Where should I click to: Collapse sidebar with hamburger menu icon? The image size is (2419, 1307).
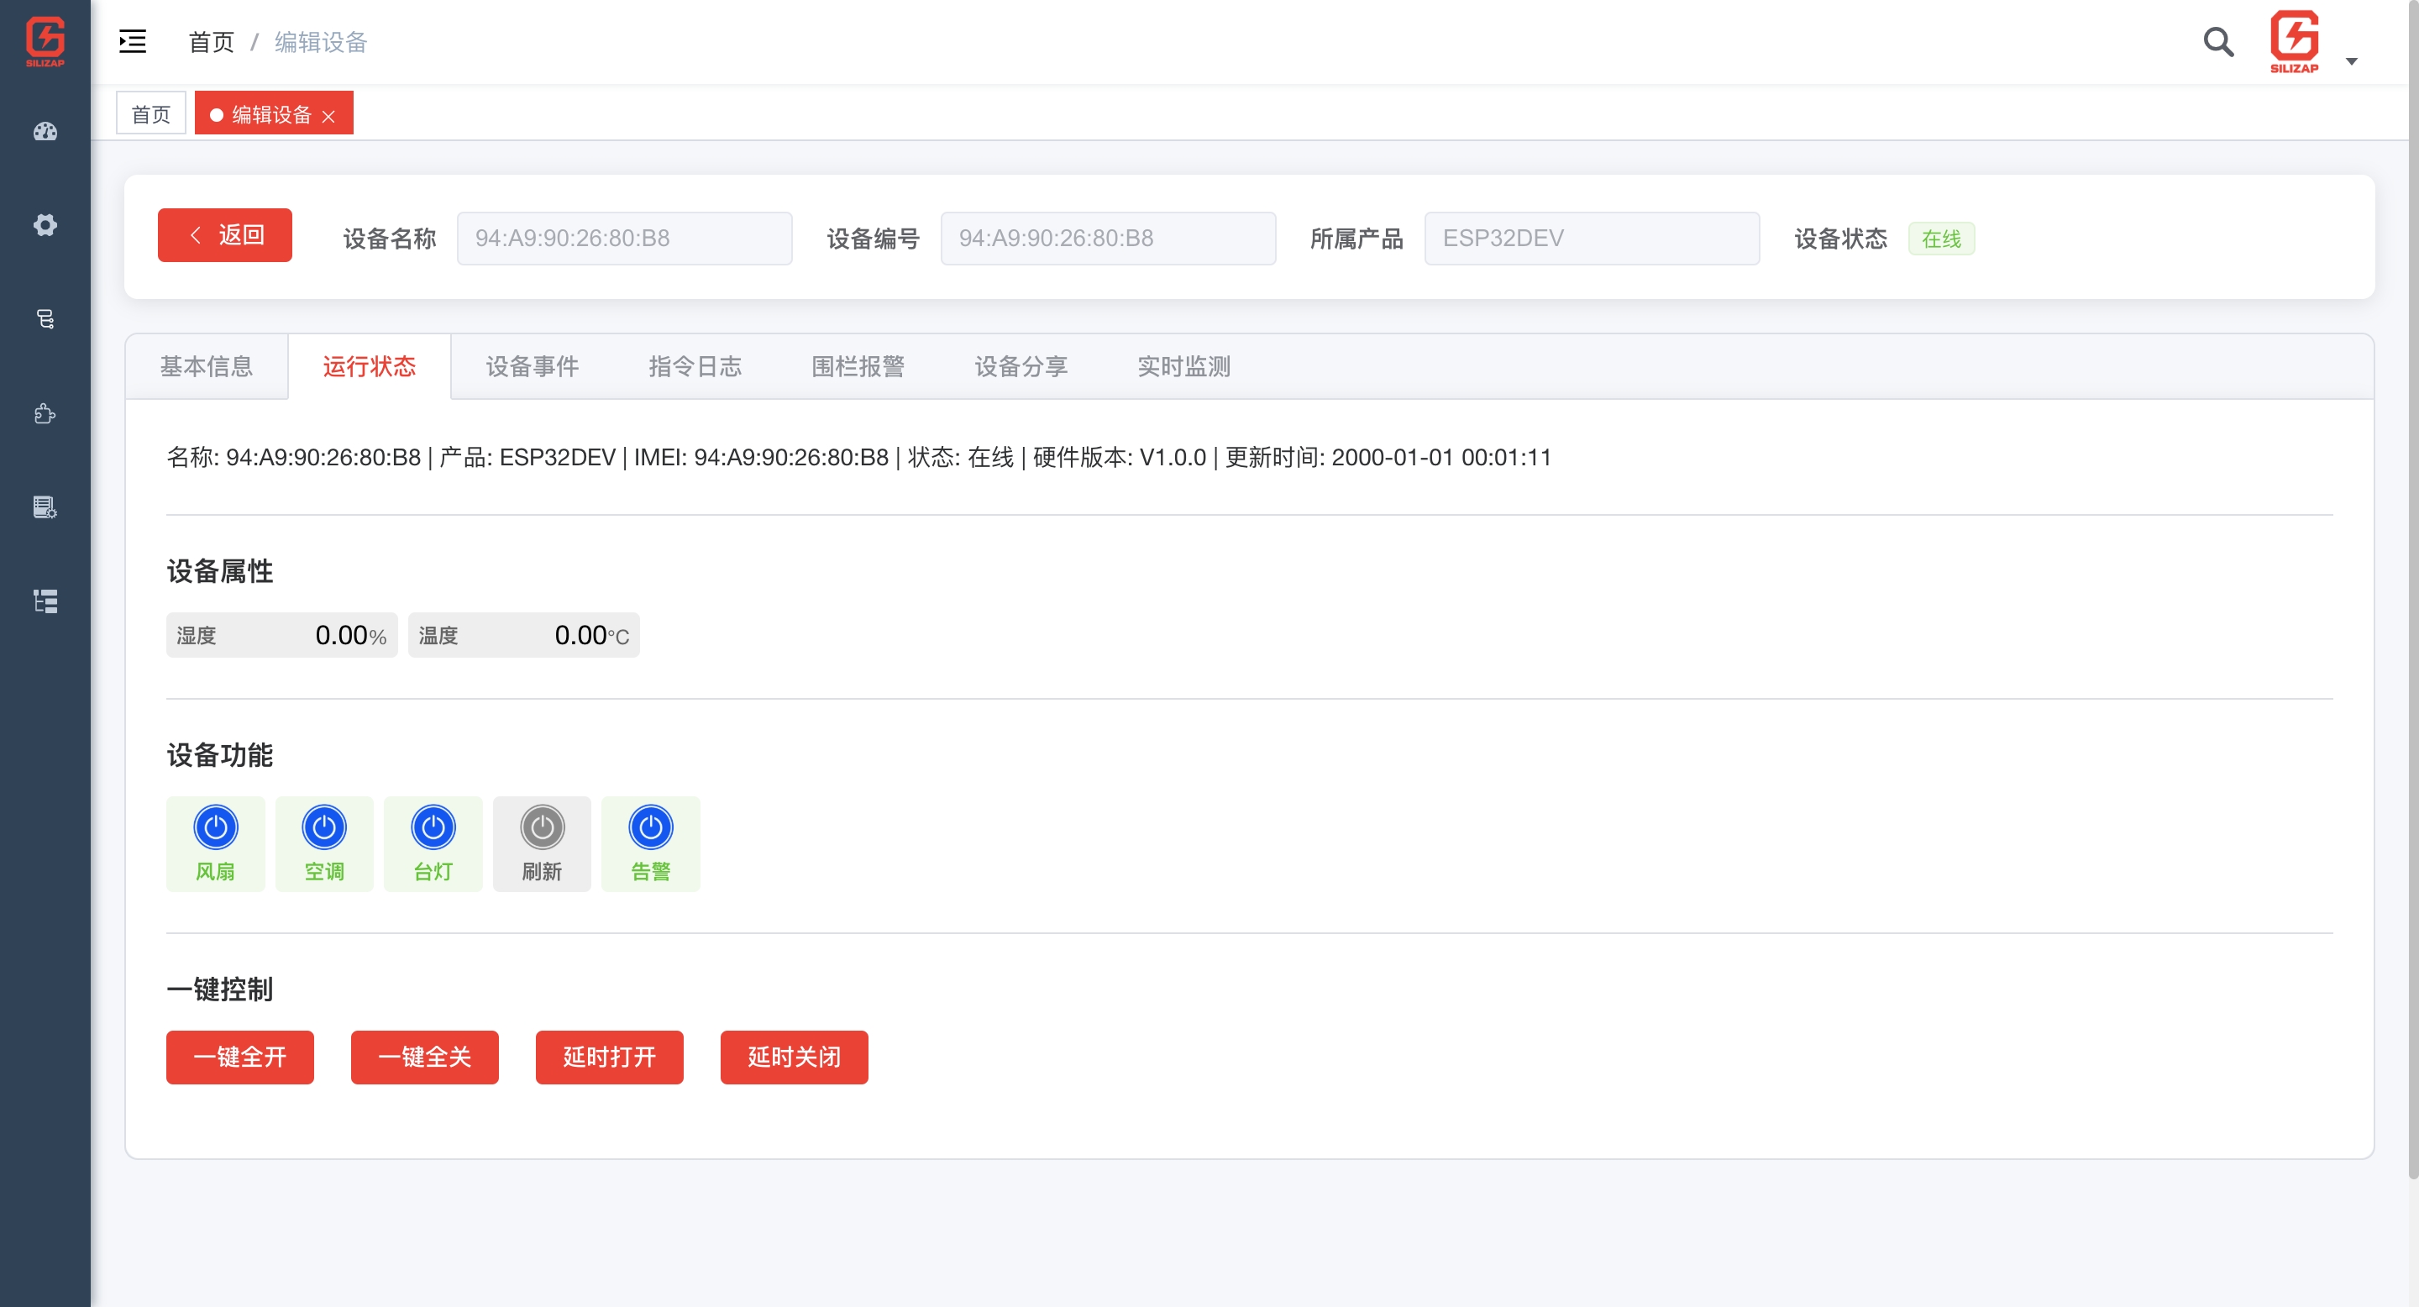(133, 41)
